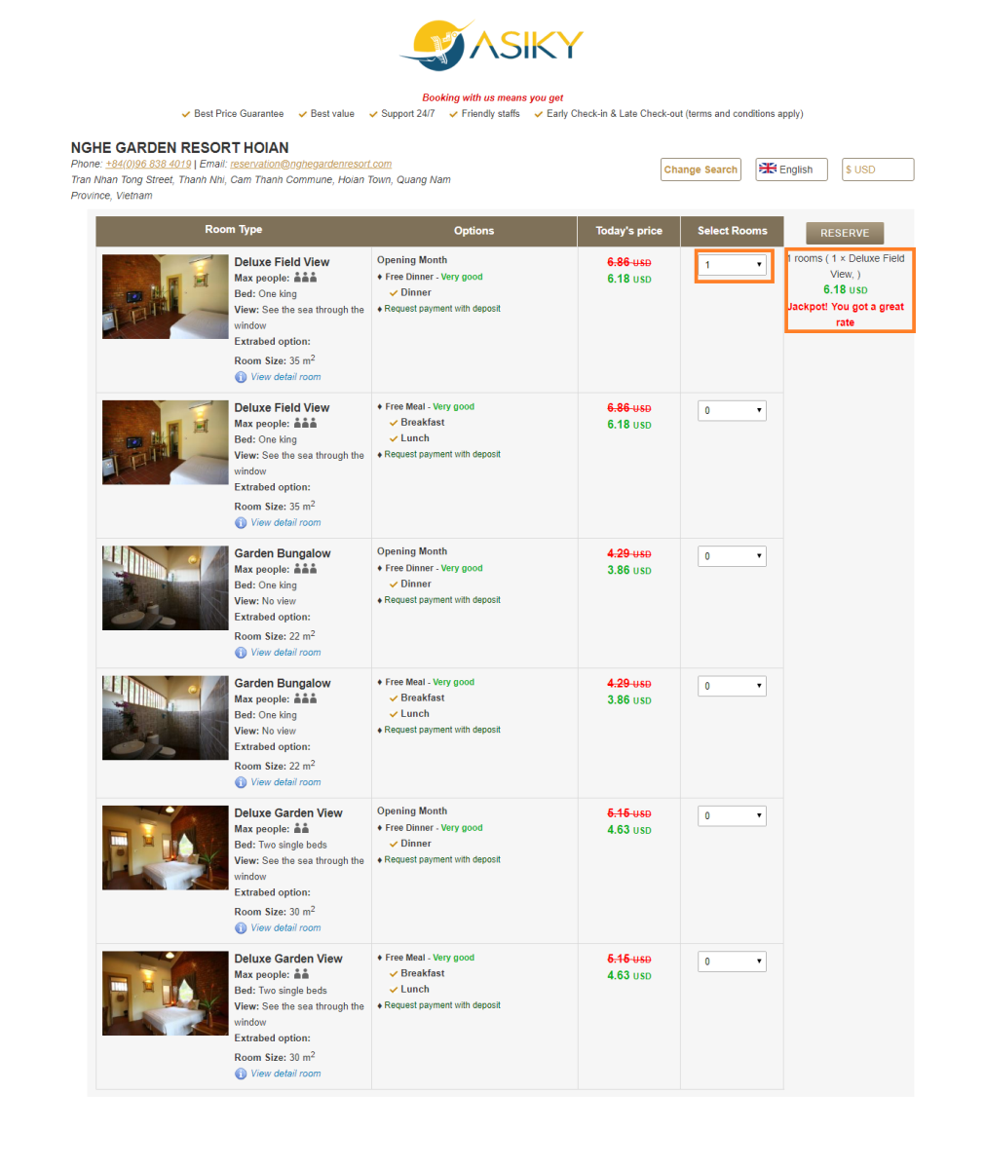Open the Garden Bungalow room quantity selector

(732, 555)
